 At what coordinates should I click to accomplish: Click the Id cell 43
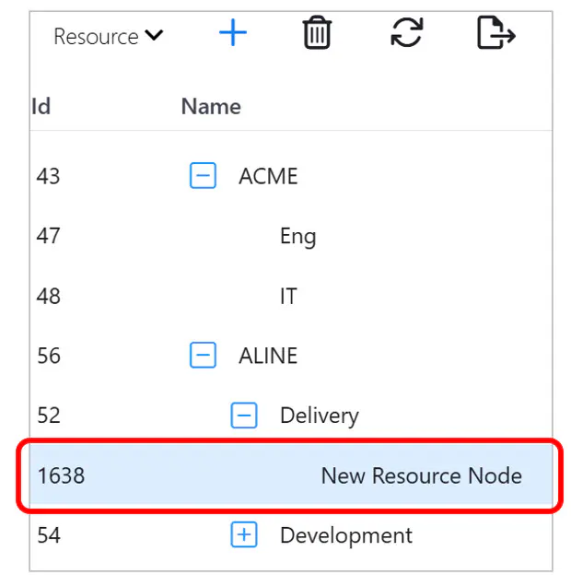pos(48,176)
